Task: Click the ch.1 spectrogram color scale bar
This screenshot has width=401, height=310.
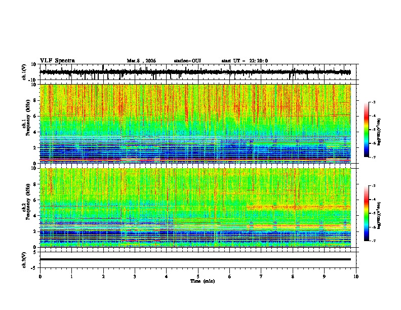Action: click(x=367, y=130)
